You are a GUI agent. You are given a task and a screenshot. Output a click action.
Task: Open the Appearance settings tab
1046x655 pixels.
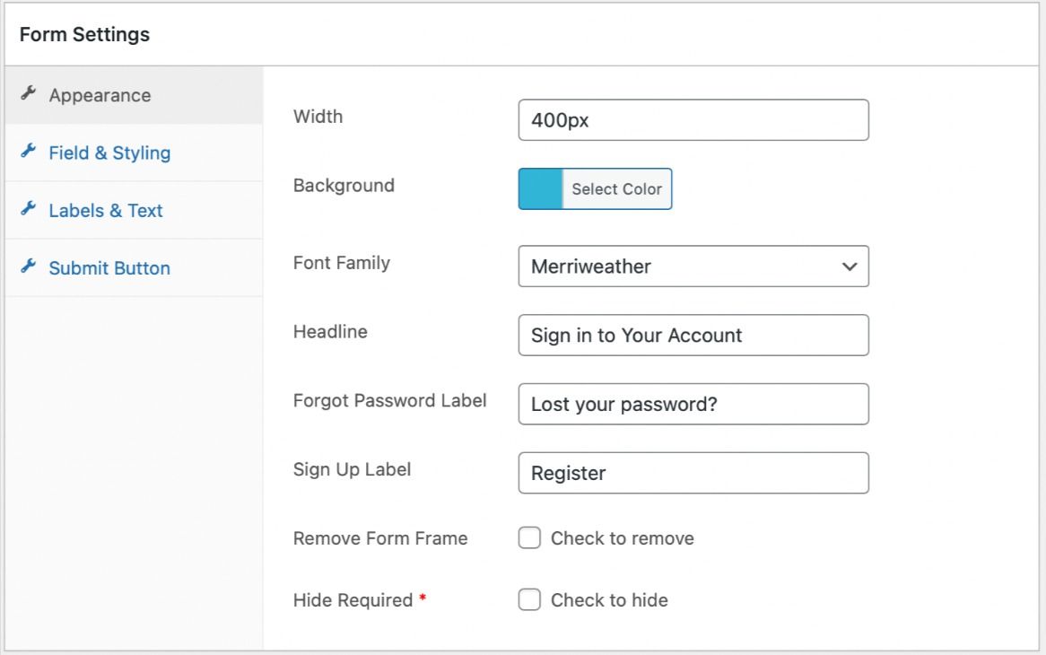pos(100,95)
